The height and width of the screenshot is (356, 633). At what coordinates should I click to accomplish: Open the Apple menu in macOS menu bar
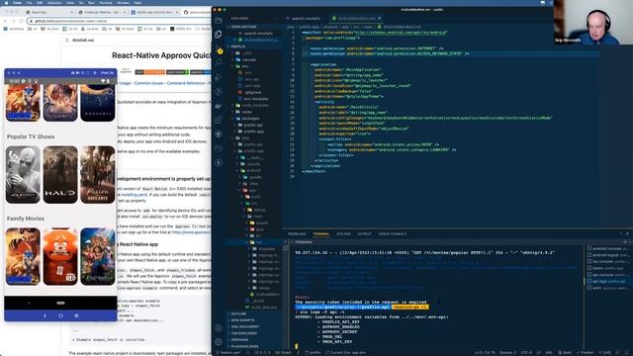click(6, 2)
